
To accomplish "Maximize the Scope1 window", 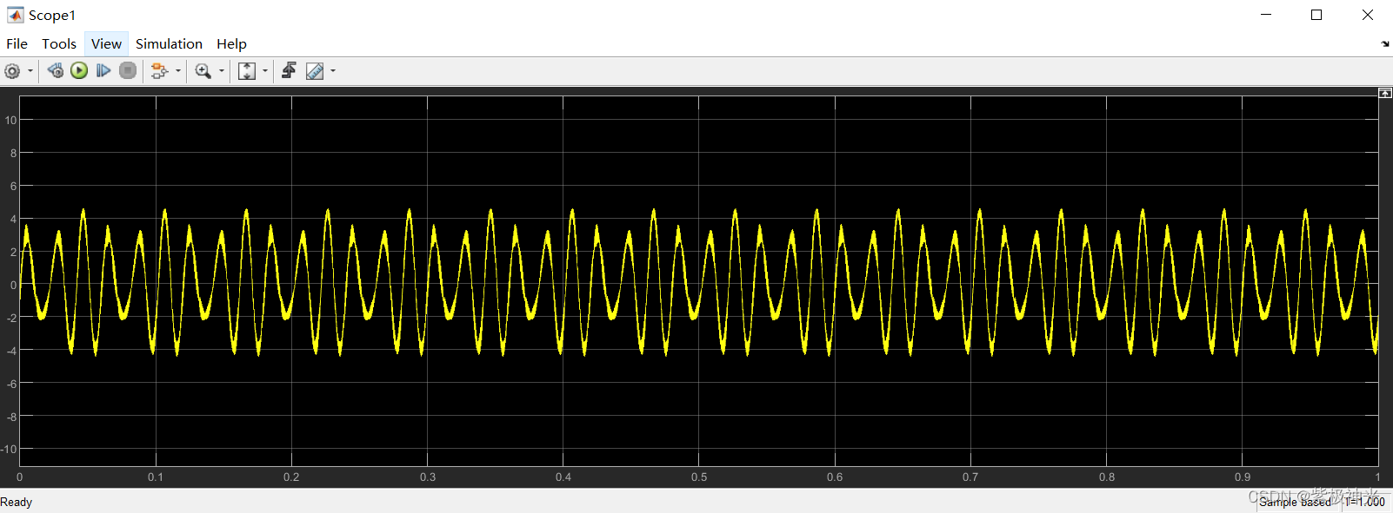I will click(1316, 15).
